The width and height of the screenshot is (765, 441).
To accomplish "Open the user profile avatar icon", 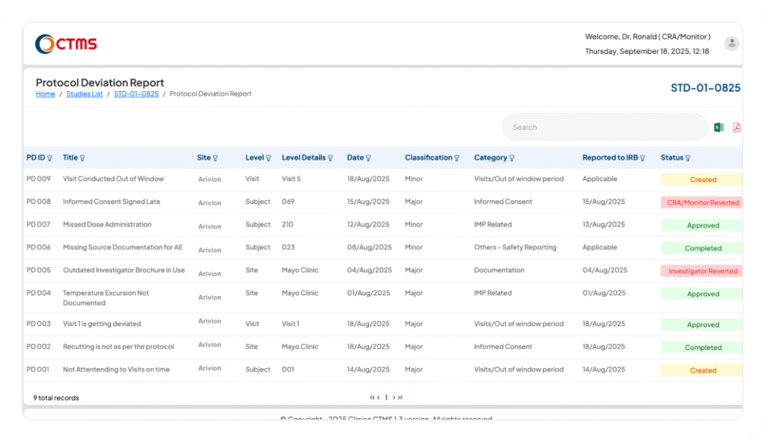I will tap(731, 43).
